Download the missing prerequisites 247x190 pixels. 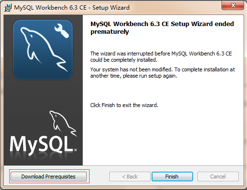tap(49, 176)
